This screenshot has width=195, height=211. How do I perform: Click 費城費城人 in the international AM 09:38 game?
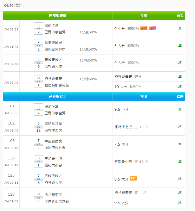(x=53, y=60)
